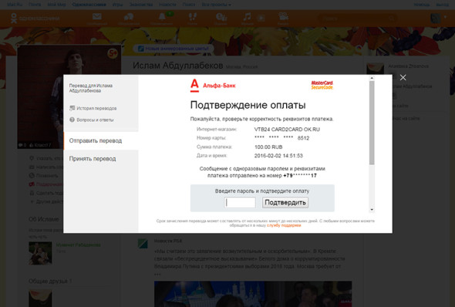Click the phone icon beside Позвонить
The image size is (455, 307).
tap(32, 176)
